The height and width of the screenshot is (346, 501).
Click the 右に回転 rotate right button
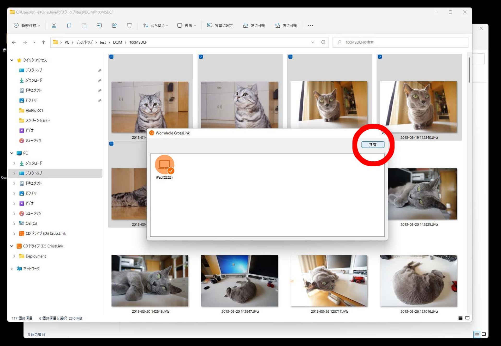click(286, 25)
